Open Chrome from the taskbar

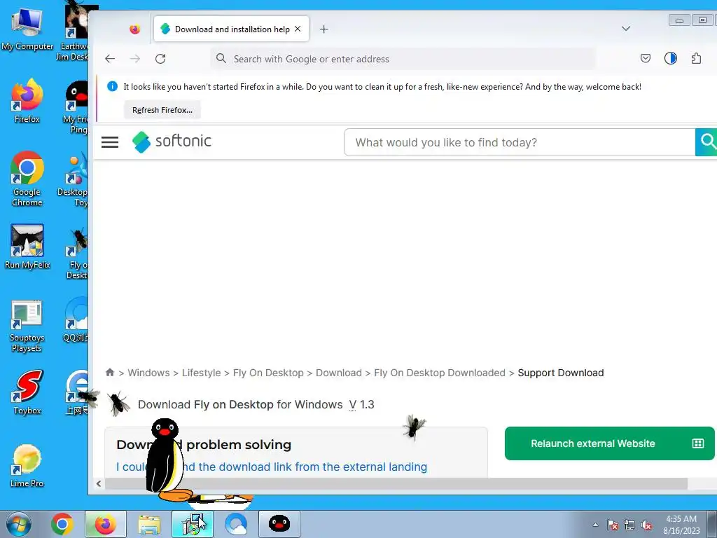pyautogui.click(x=62, y=524)
